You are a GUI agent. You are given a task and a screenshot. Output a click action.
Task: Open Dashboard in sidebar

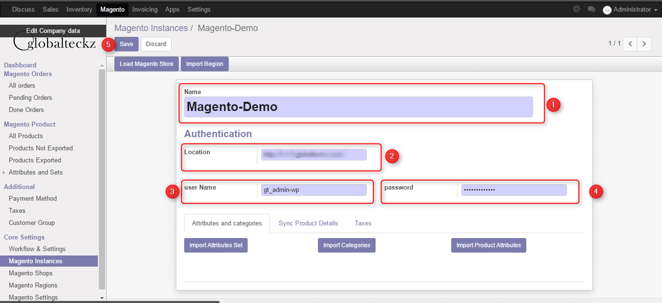[x=20, y=65]
